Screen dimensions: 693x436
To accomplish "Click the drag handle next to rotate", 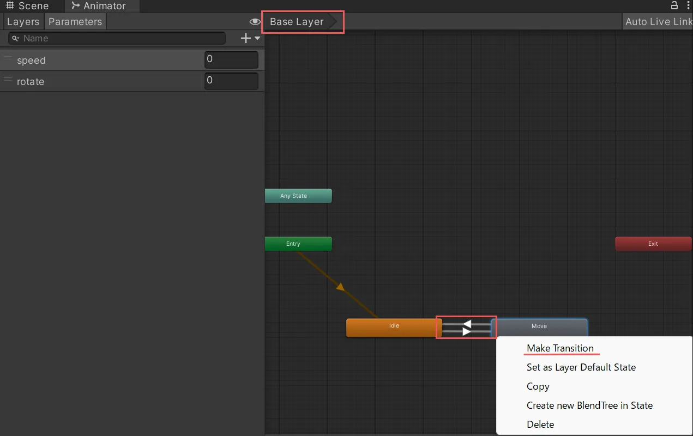I will (x=8, y=80).
